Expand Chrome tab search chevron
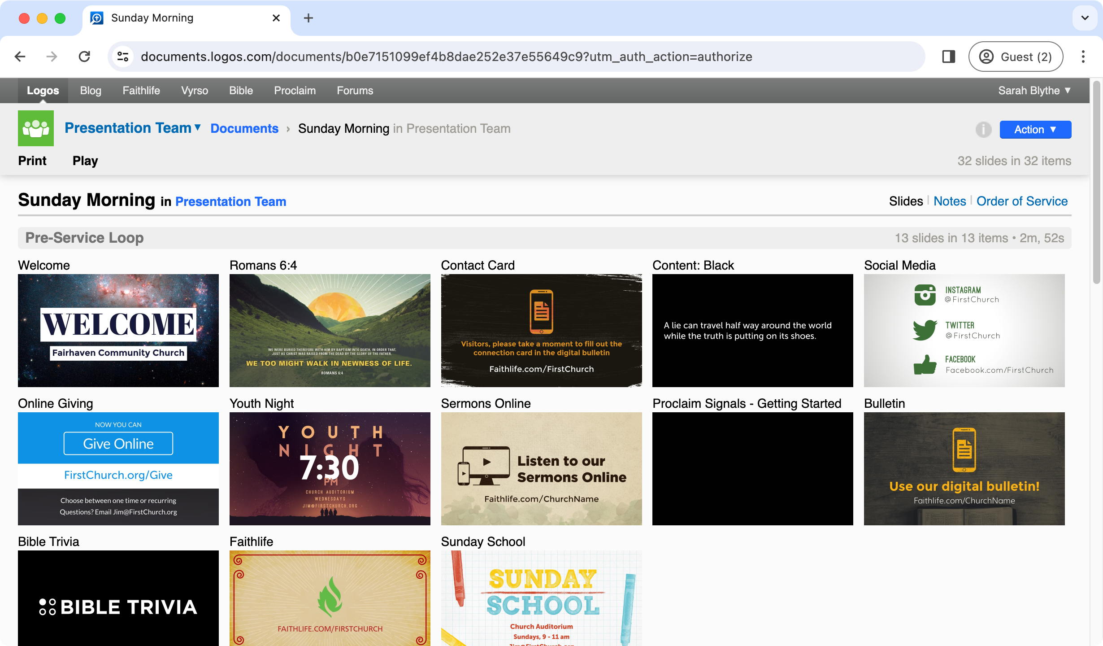 pyautogui.click(x=1085, y=18)
